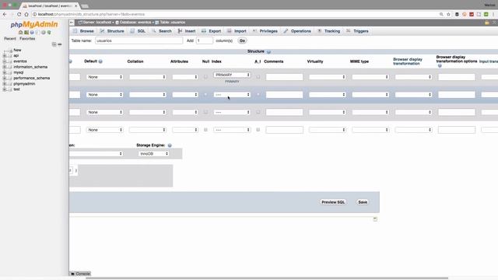The image size is (498, 280).
Task: Click the phpMyAdmin home icon in sidebar
Action: click(x=21, y=33)
